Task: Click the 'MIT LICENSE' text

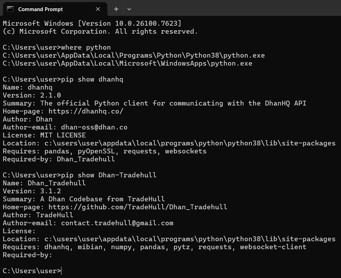Action: coord(63,135)
